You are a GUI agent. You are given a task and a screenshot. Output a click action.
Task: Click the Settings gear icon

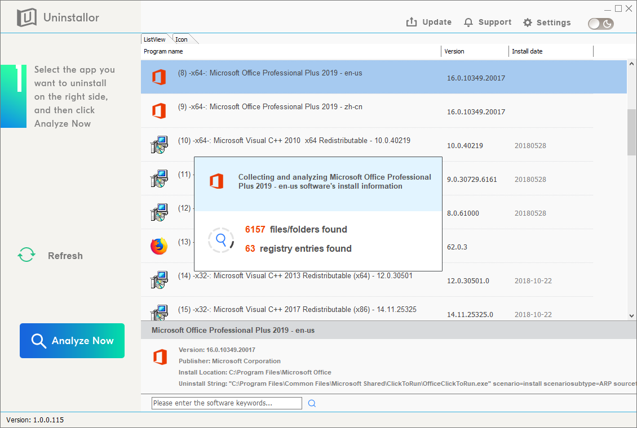pos(527,23)
